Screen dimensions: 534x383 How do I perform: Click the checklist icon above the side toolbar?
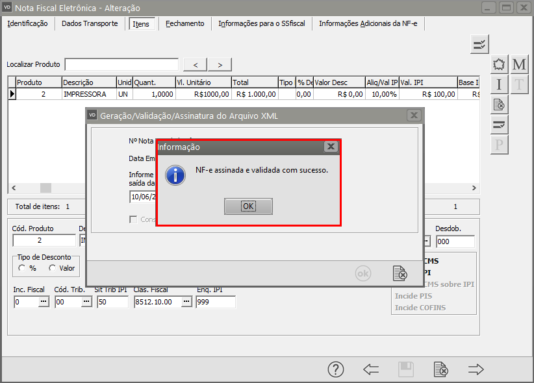click(x=479, y=44)
